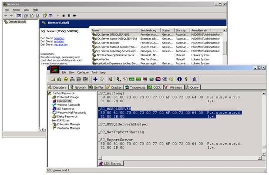Click the blue plus add-to-list icon
This screenshot has height=175, width=269.
pyautogui.click(x=95, y=79)
